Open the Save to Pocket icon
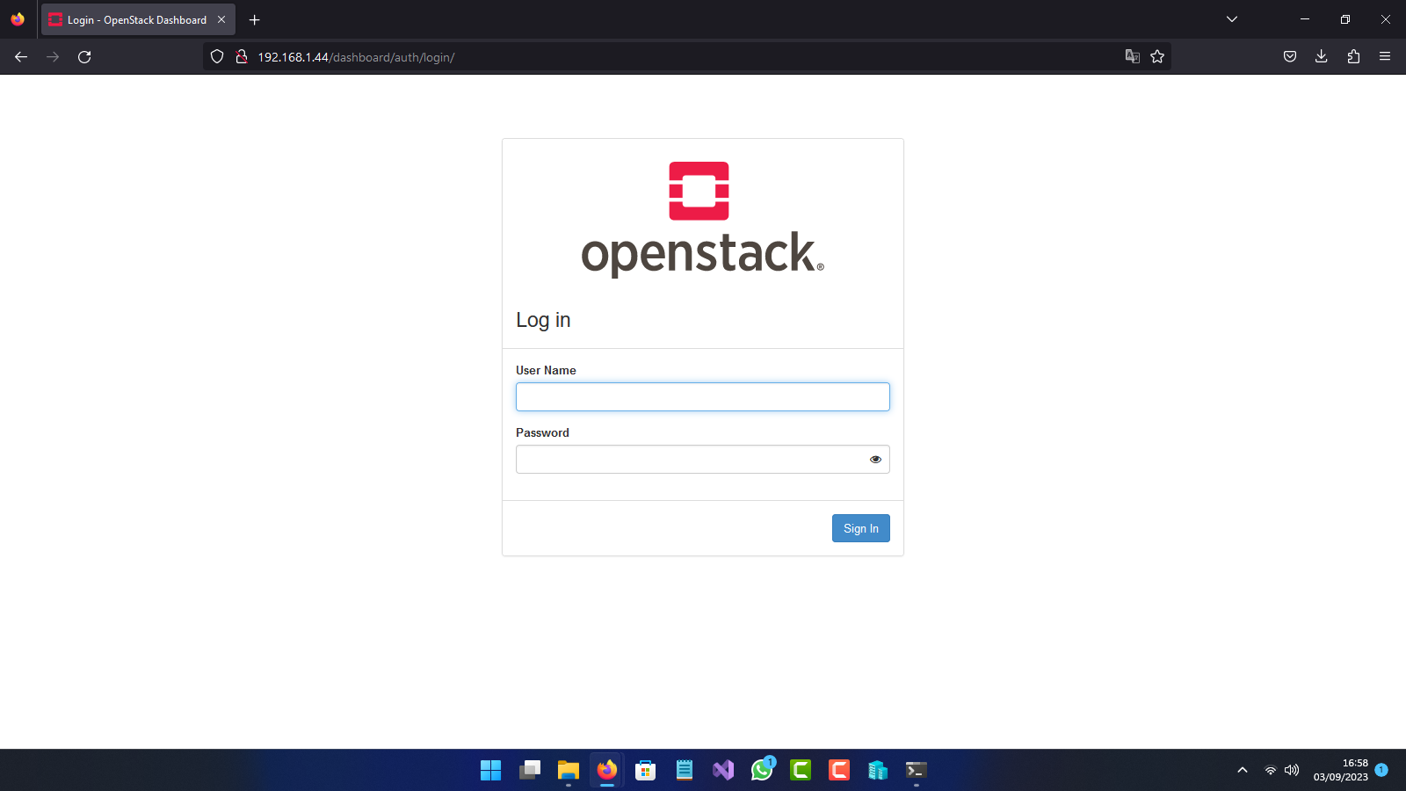1406x791 pixels. click(1290, 57)
